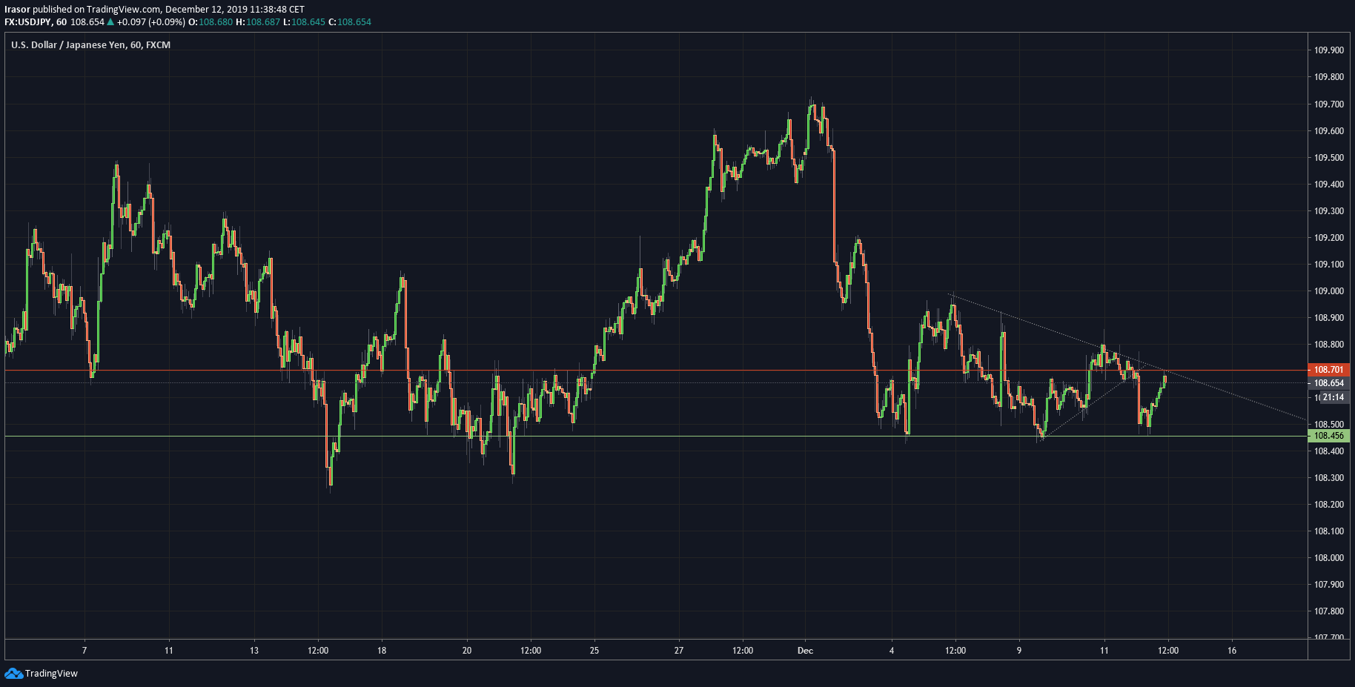Image resolution: width=1355 pixels, height=687 pixels.
Task: Click the 109.900 price axis label
Action: coord(1329,50)
